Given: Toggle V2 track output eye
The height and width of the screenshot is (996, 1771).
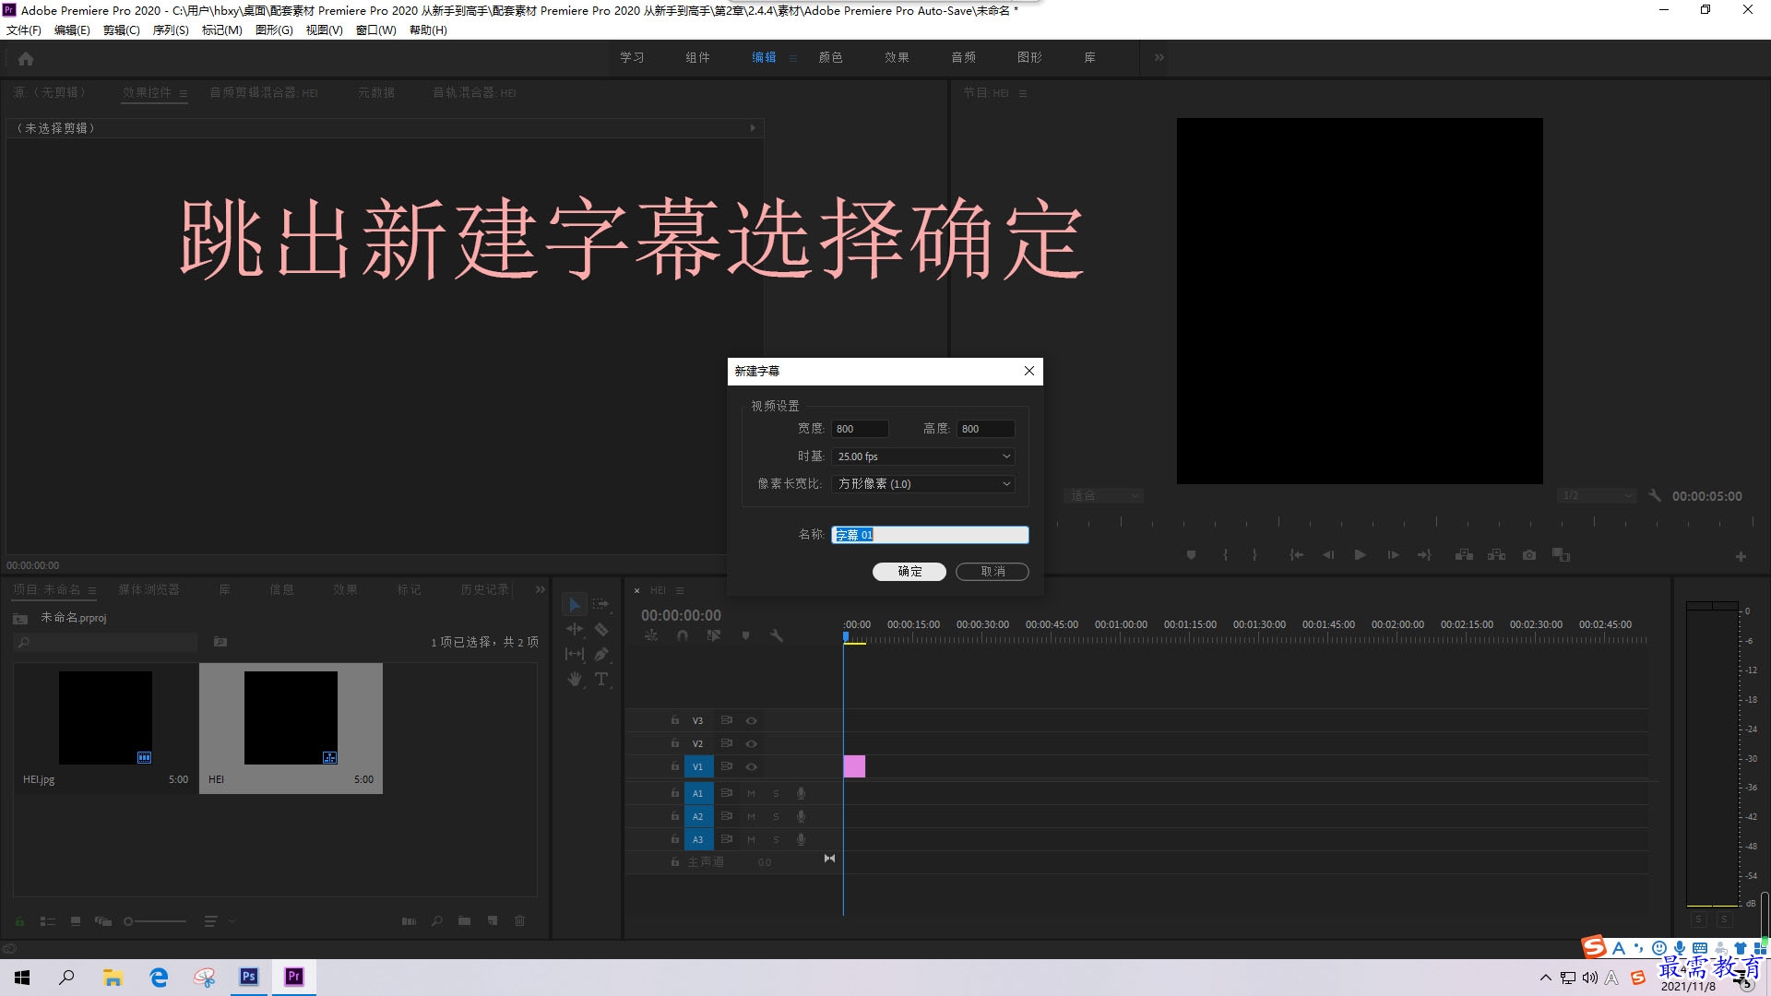Looking at the screenshot, I should click(x=751, y=743).
